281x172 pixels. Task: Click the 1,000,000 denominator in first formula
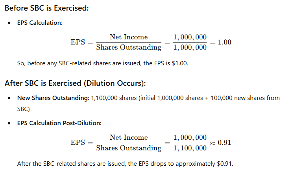(x=190, y=48)
